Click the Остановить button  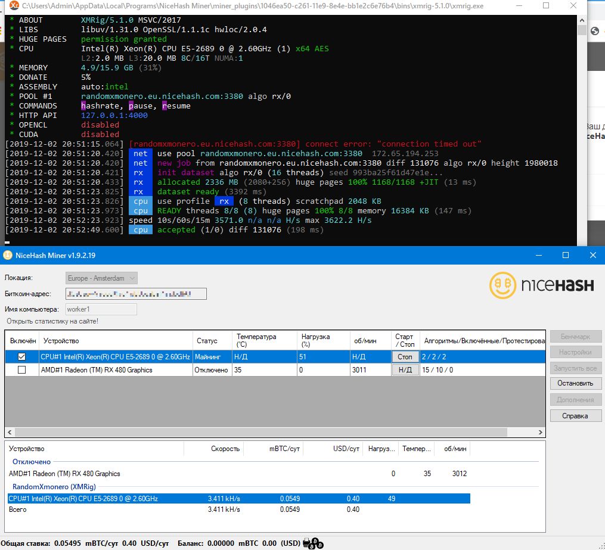[575, 383]
